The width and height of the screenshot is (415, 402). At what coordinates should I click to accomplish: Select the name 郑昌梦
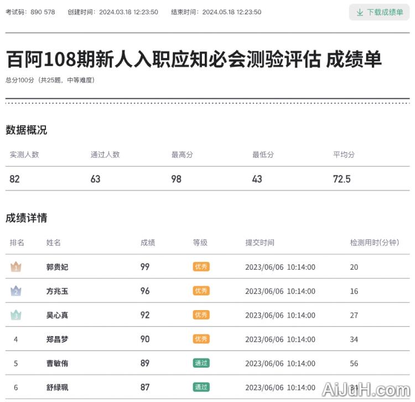(58, 339)
